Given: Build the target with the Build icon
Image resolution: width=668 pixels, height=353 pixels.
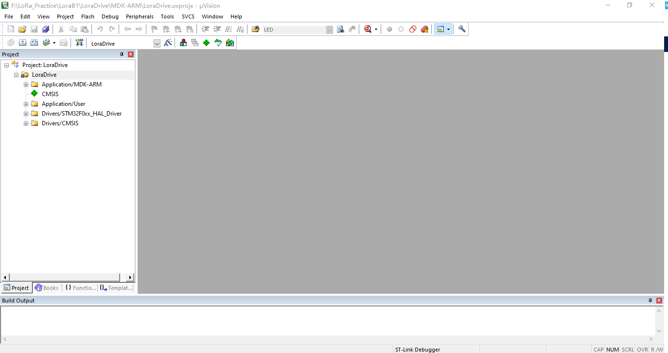Looking at the screenshot, I should 22,43.
